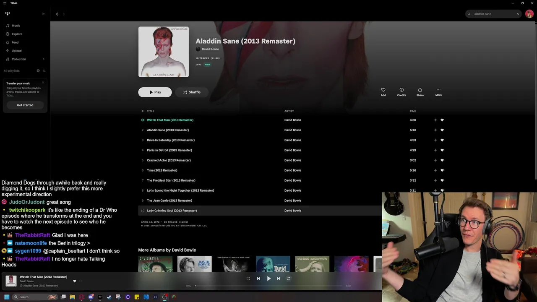Open the Windows Start menu
The width and height of the screenshot is (537, 302).
[7, 297]
